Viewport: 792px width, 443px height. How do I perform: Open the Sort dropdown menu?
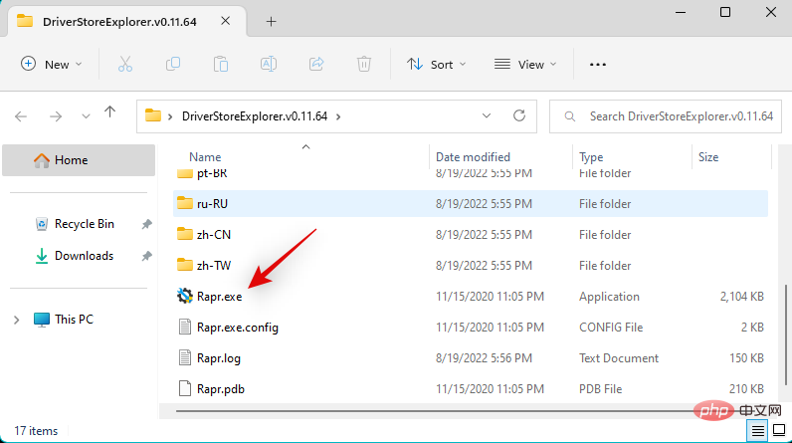pyautogui.click(x=437, y=64)
